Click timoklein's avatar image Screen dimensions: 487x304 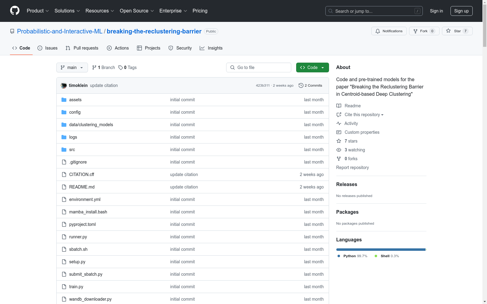click(64, 85)
